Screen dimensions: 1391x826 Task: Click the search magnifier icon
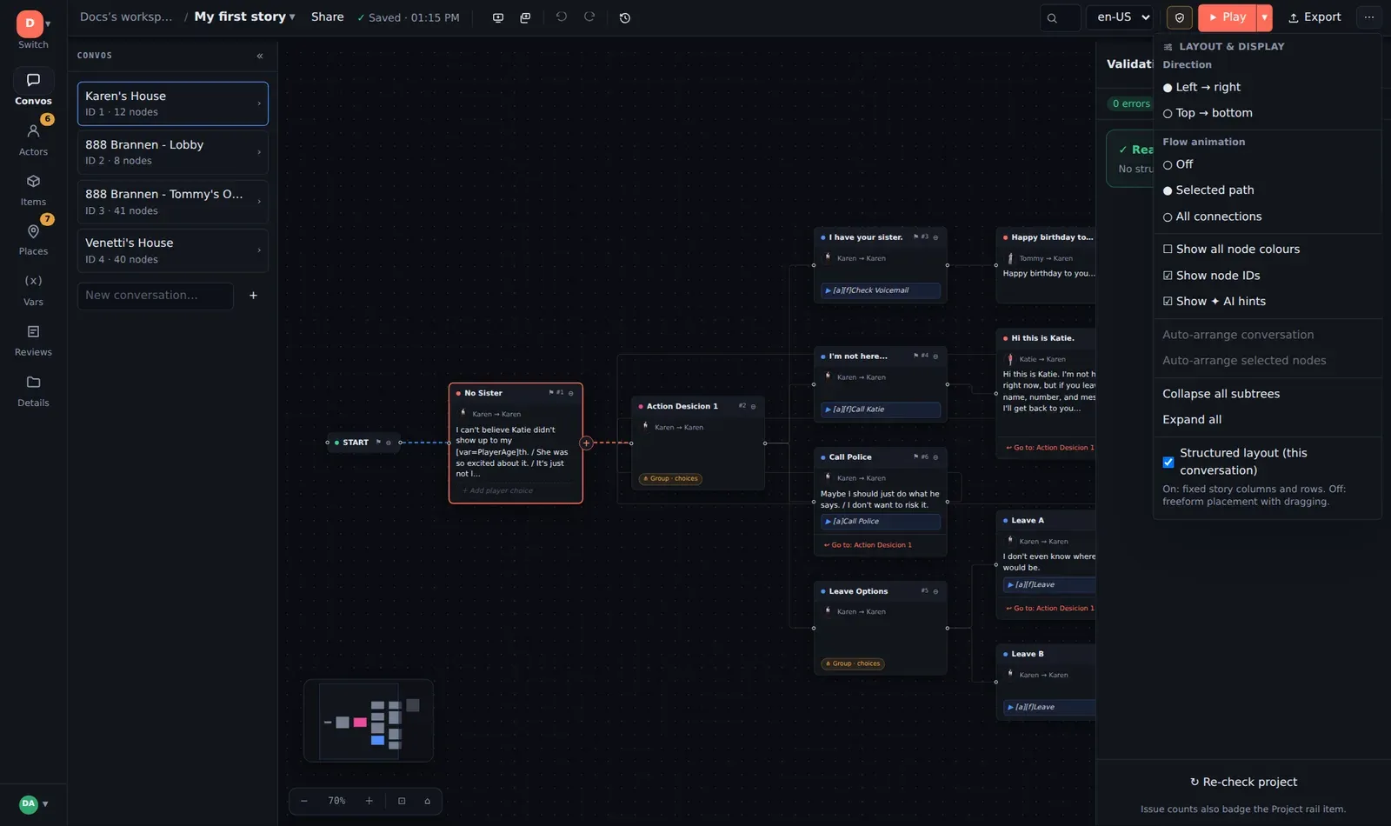tap(1052, 17)
